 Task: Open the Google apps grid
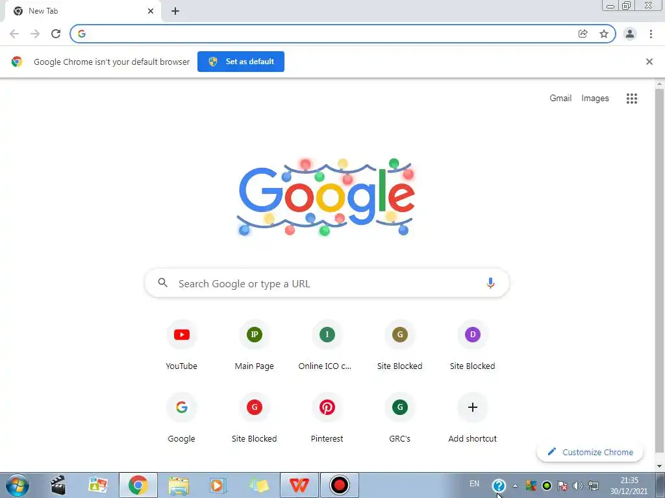click(631, 99)
